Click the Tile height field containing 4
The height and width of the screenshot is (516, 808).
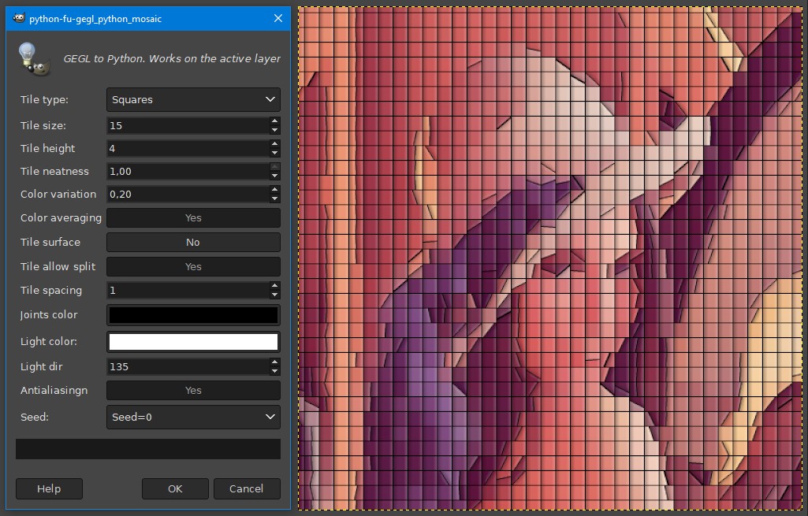[x=188, y=148]
